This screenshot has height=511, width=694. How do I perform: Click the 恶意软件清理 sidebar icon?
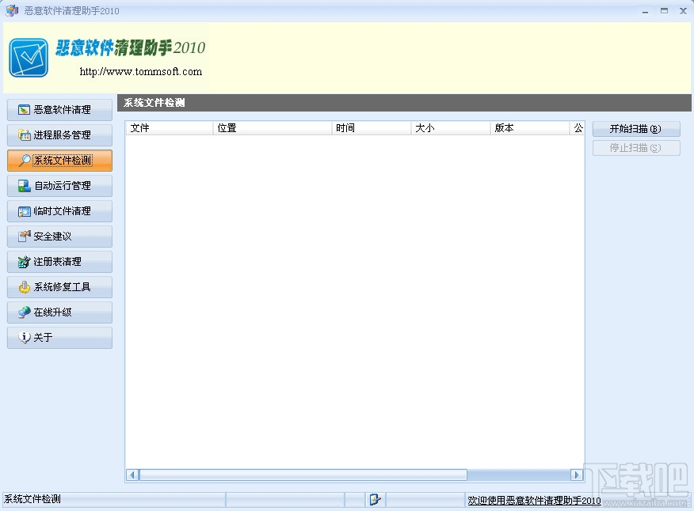point(24,110)
